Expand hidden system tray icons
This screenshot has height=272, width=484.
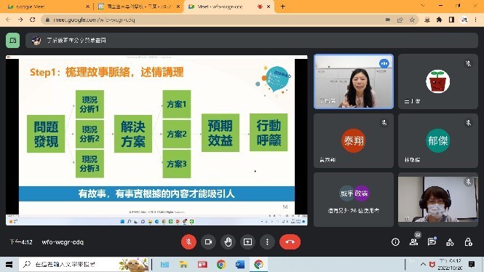[x=423, y=264]
